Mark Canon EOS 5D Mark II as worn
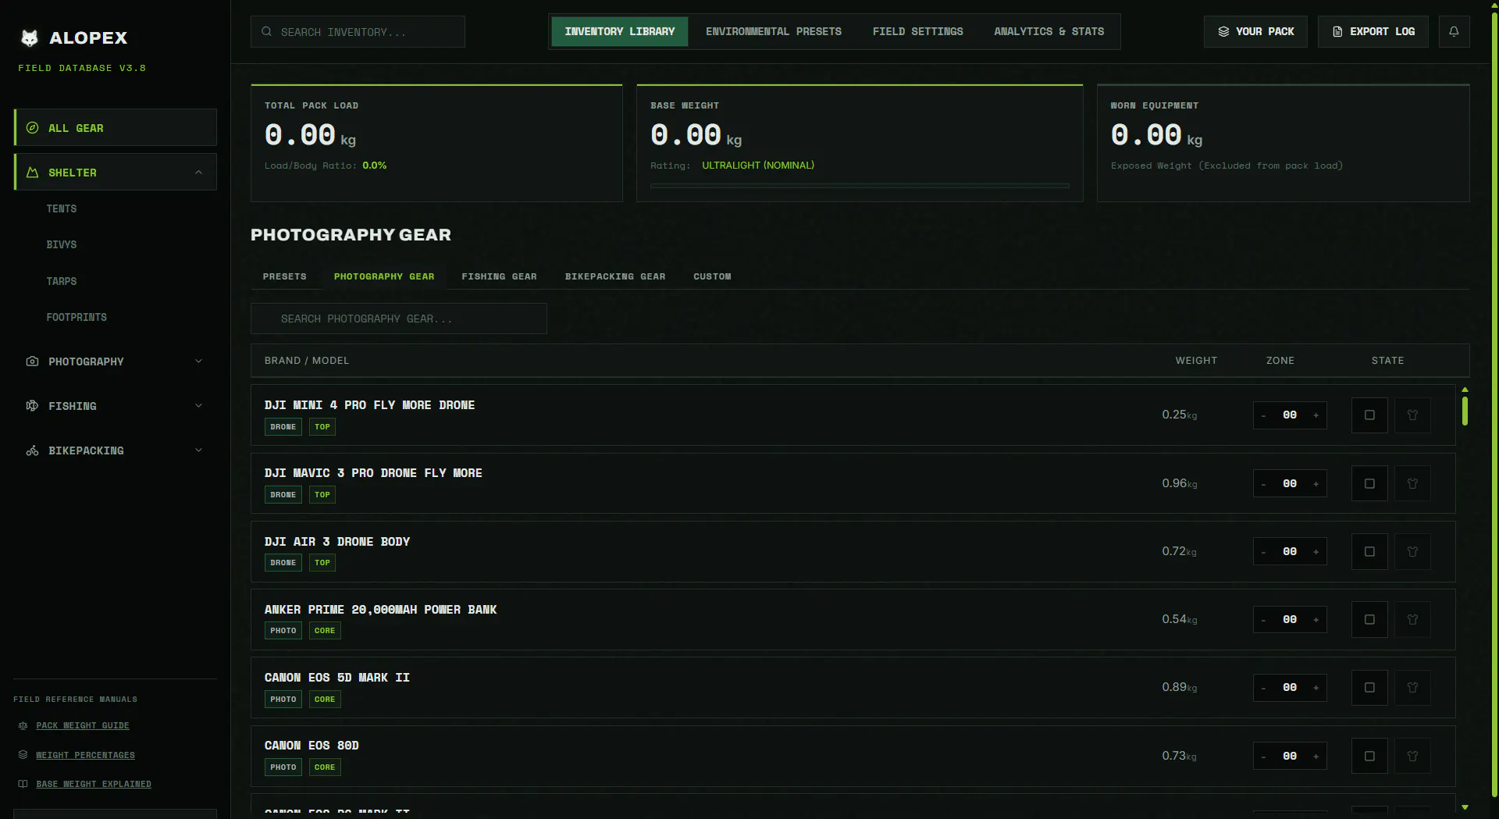This screenshot has width=1499, height=819. tap(1412, 688)
